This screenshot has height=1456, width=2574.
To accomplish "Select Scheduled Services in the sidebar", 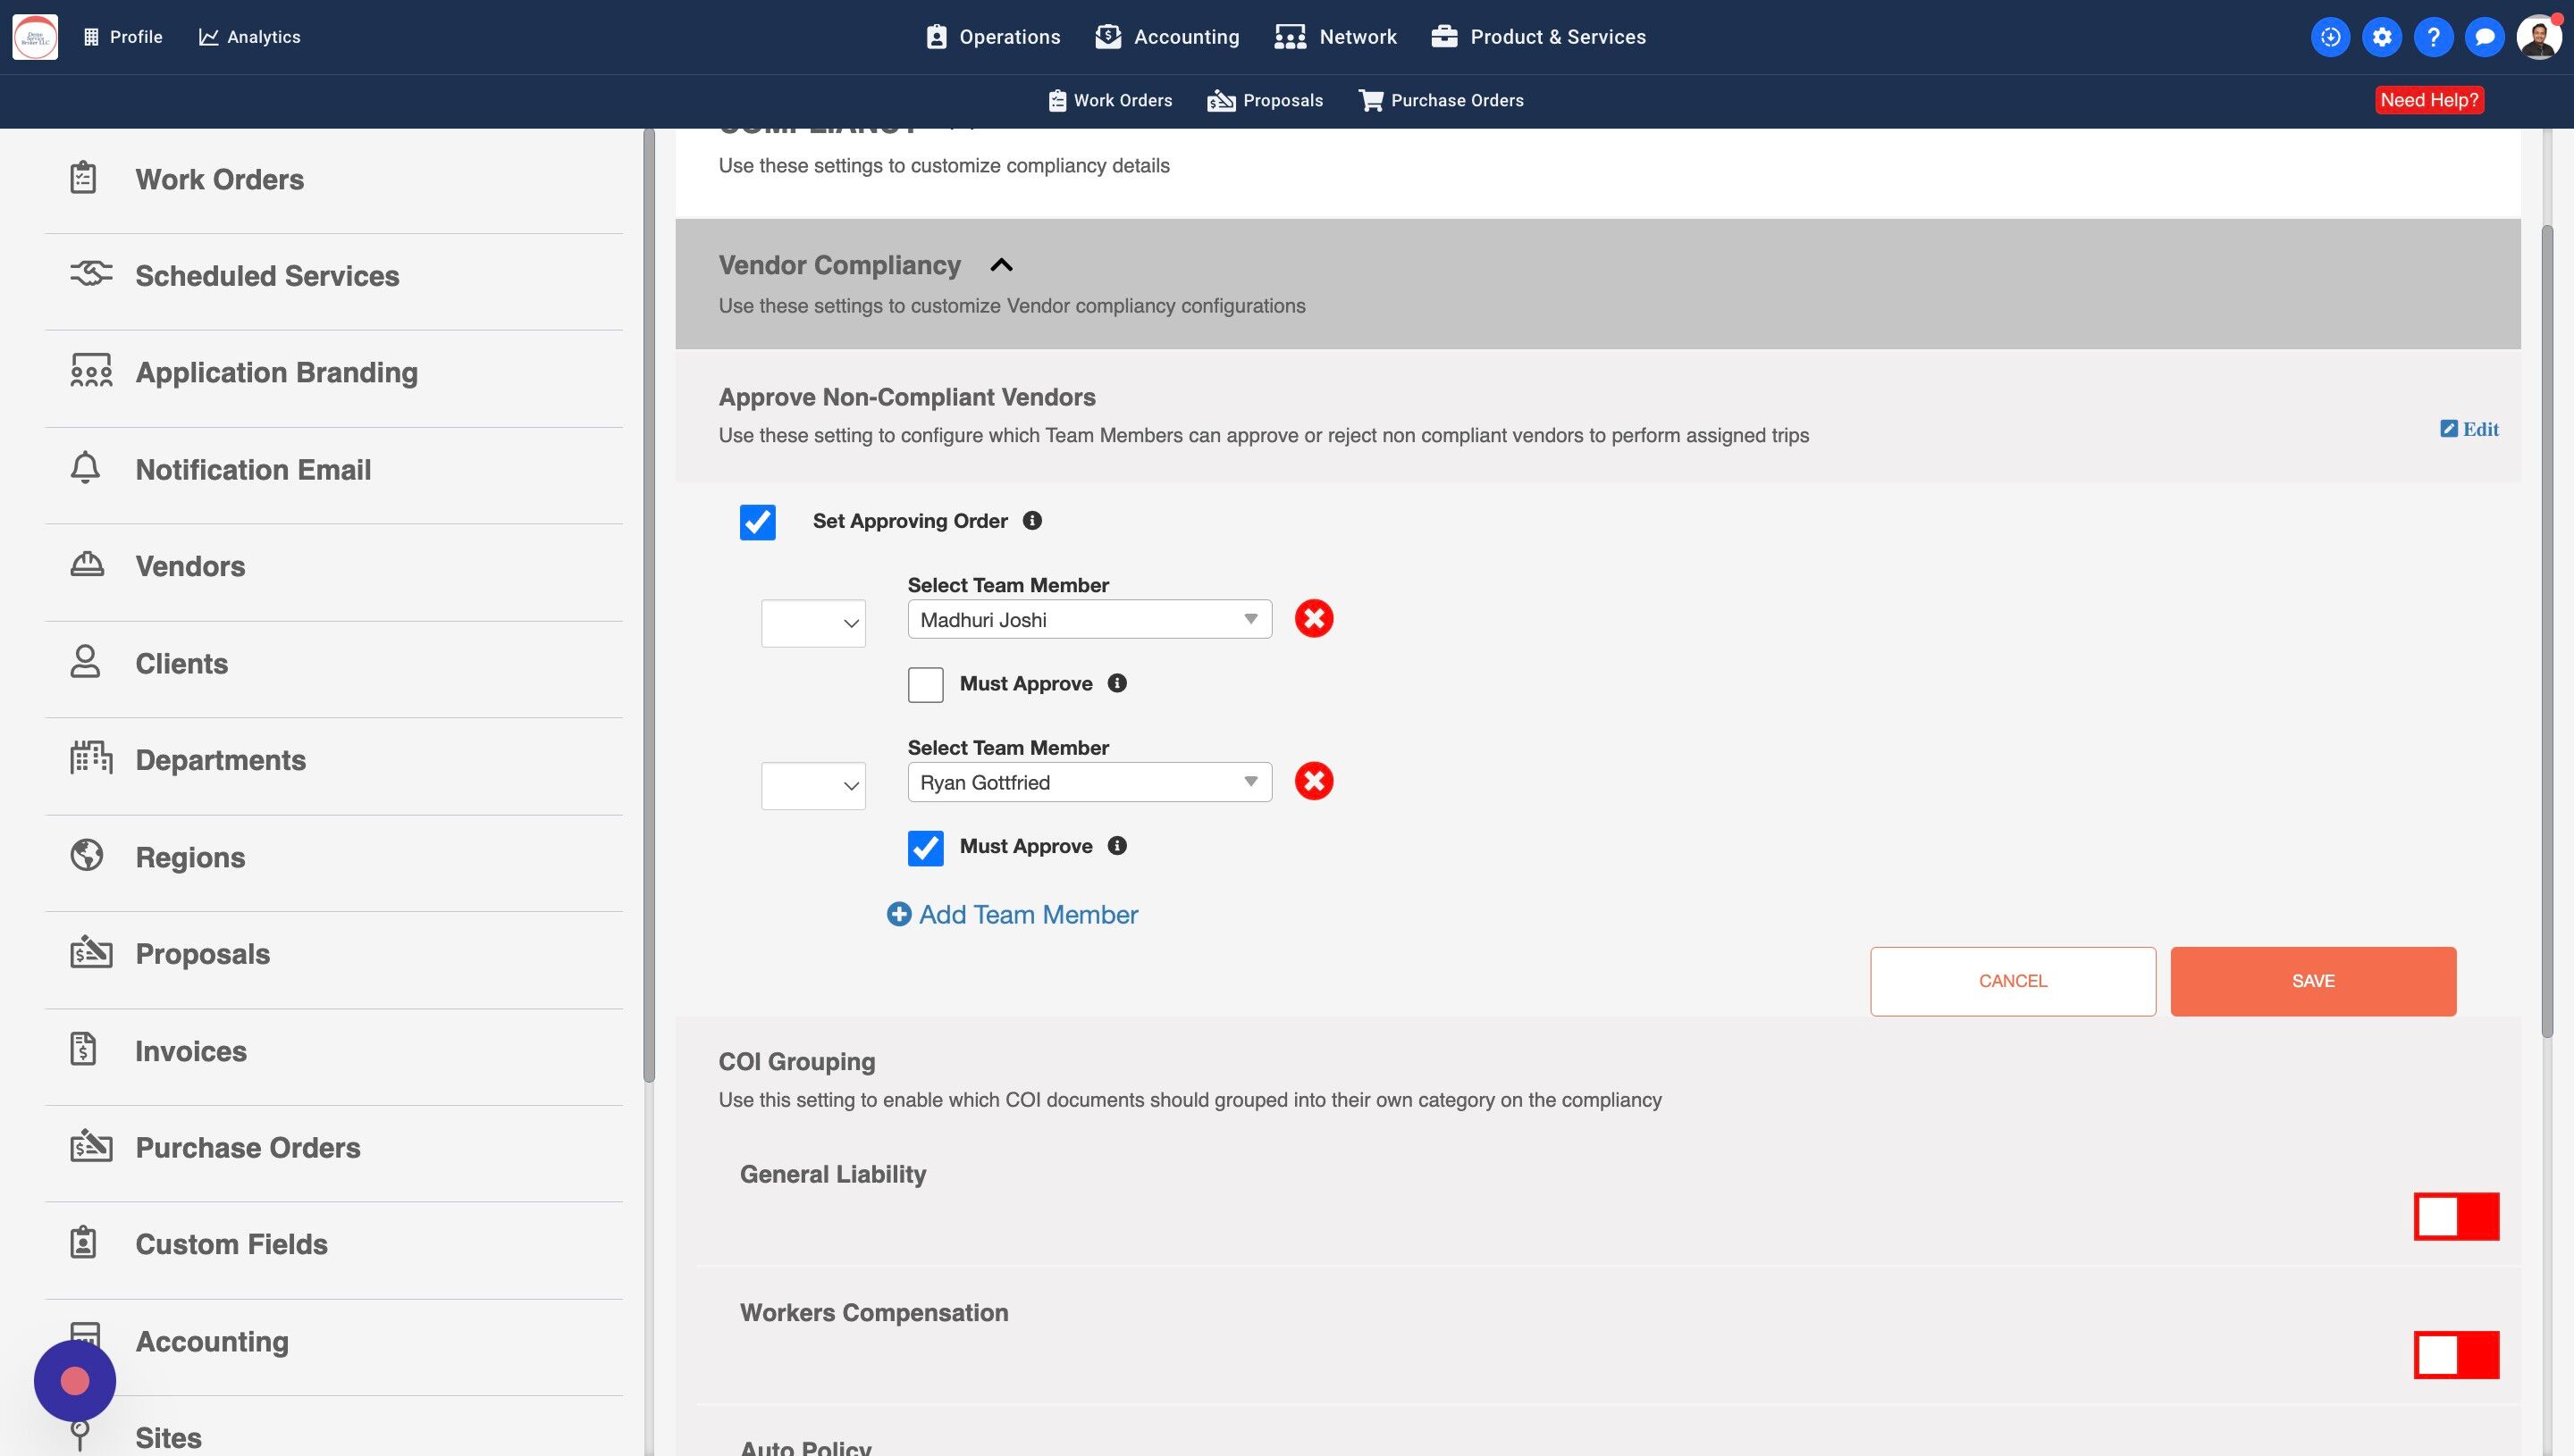I will pyautogui.click(x=267, y=276).
